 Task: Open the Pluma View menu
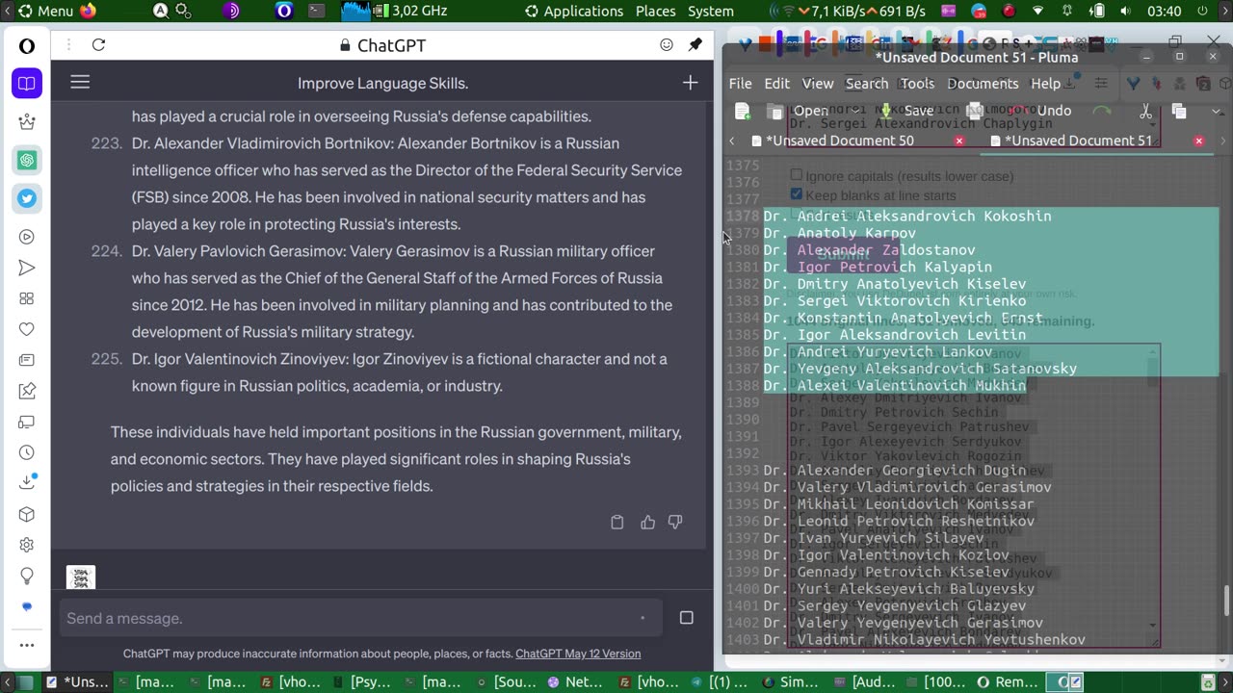(818, 84)
